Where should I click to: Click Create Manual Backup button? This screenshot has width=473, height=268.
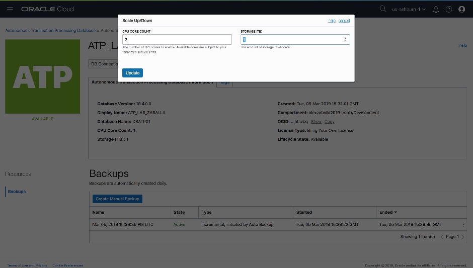pyautogui.click(x=117, y=199)
